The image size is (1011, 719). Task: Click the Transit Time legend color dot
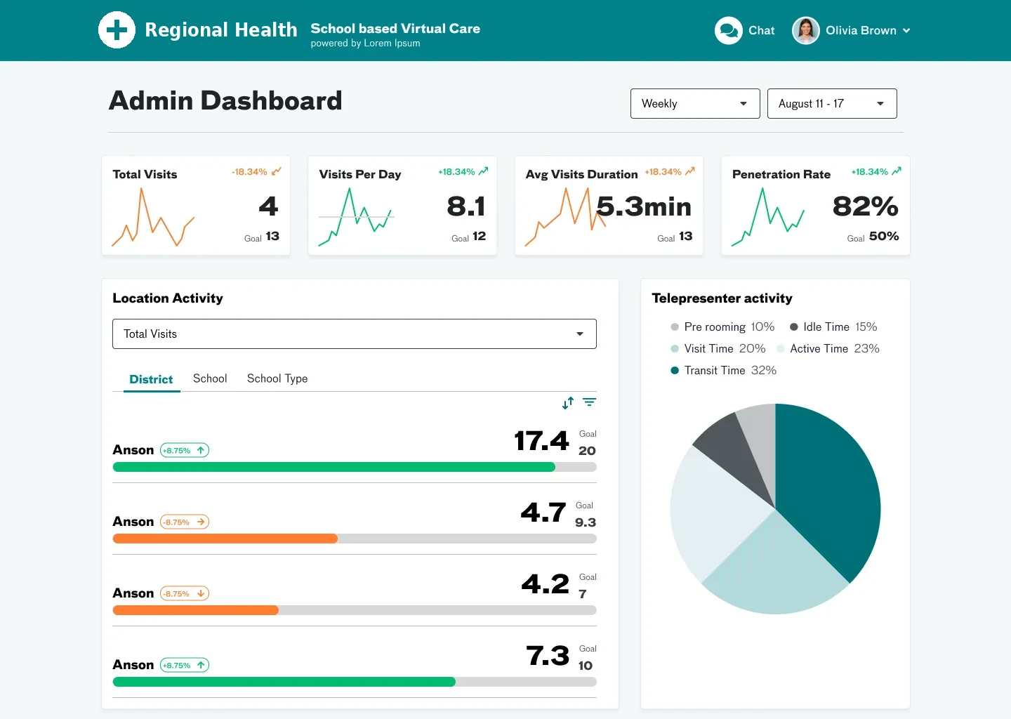[675, 371]
